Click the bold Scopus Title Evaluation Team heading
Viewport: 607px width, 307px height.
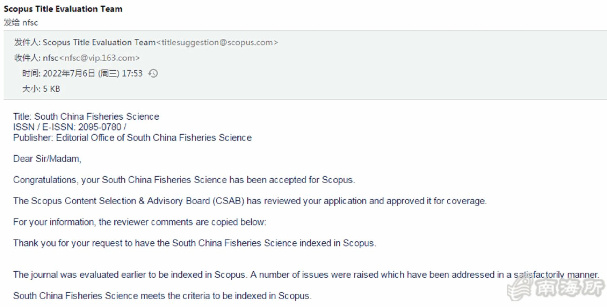pos(63,9)
